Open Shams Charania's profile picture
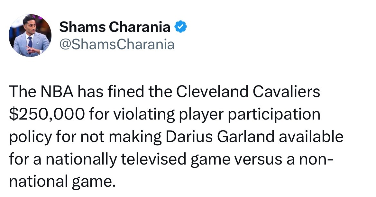This screenshot has height=197, width=376. (x=30, y=35)
